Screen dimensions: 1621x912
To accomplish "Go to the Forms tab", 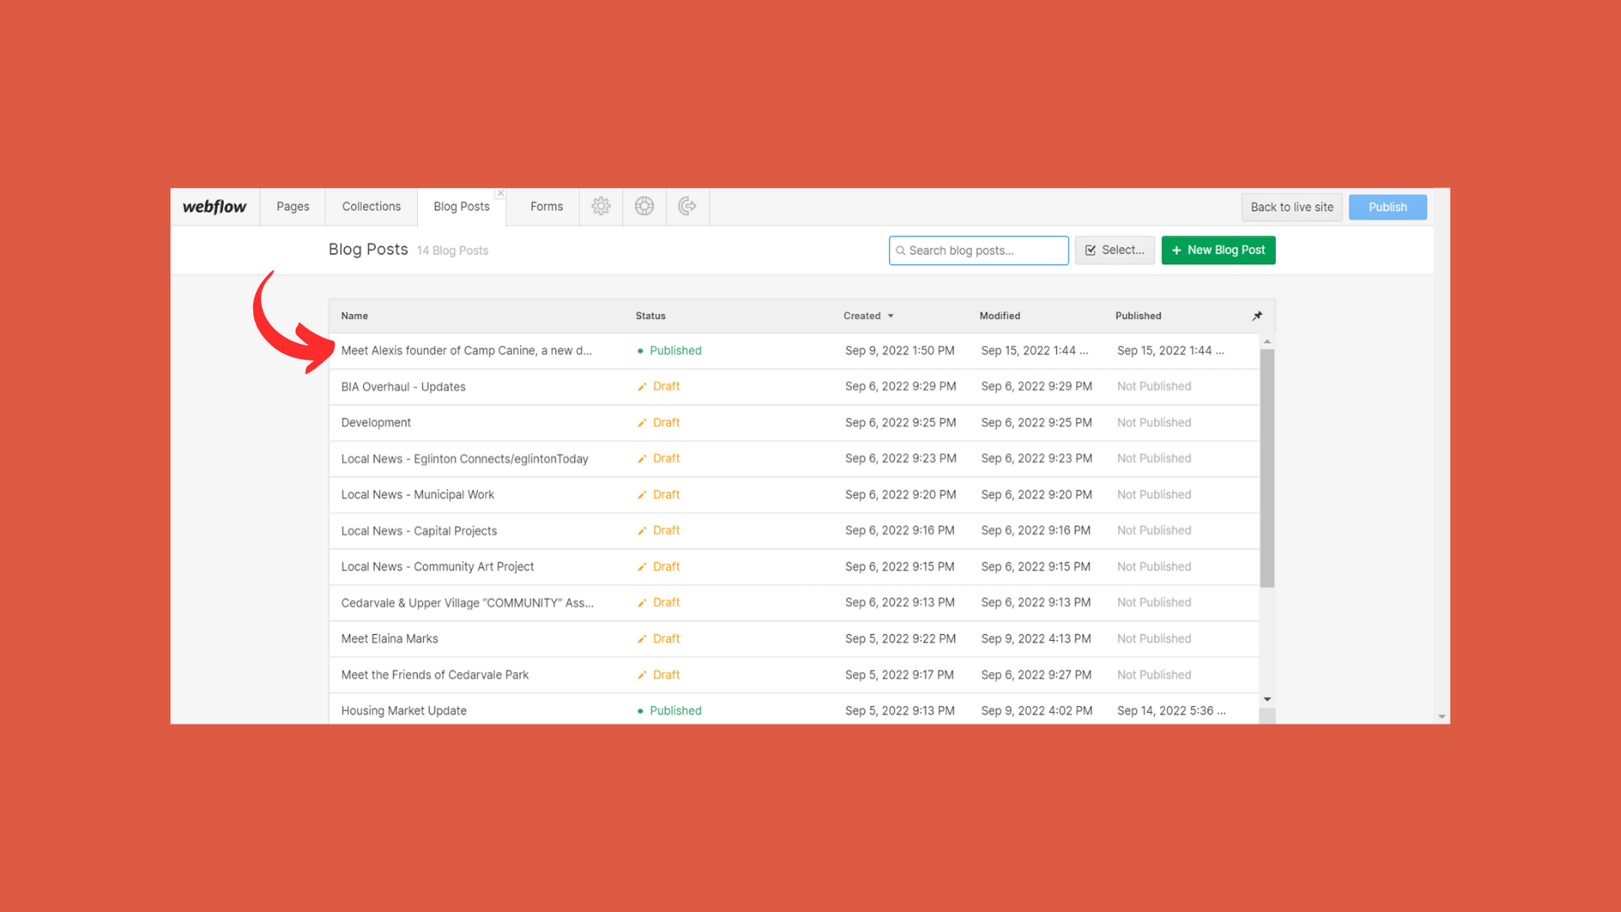I will coord(545,207).
